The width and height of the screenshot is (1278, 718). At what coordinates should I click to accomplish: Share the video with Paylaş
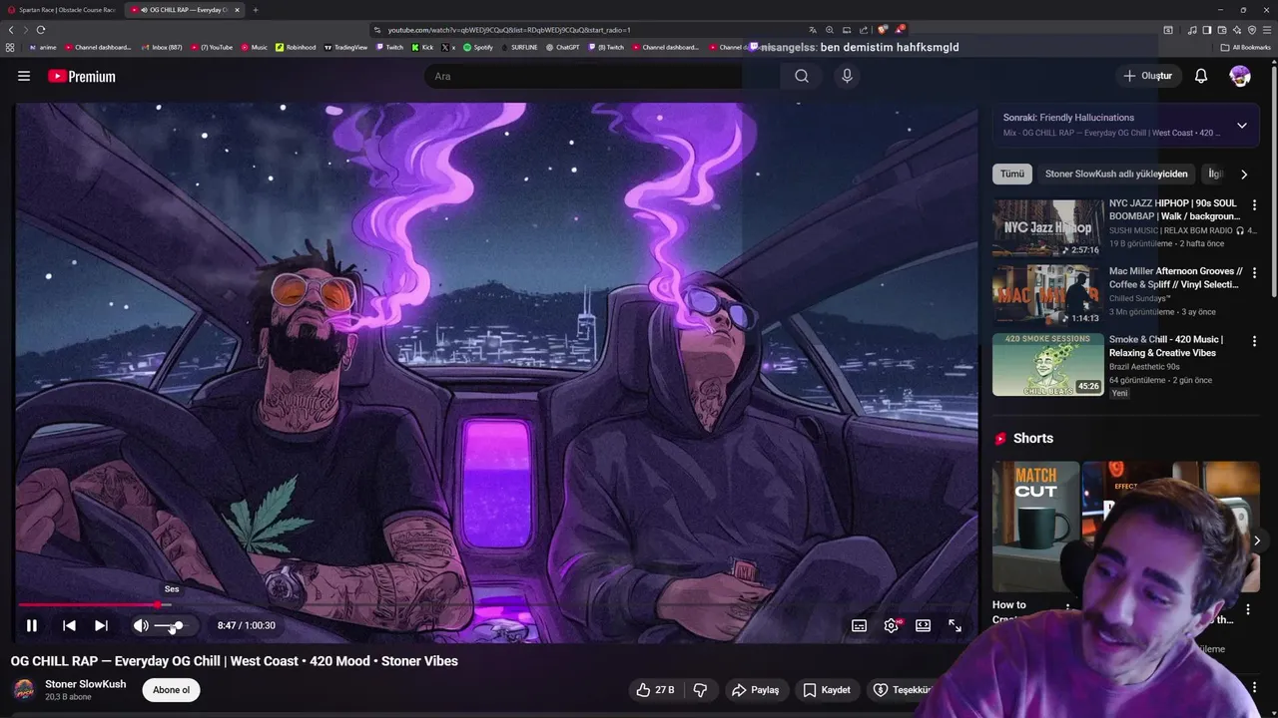pos(755,690)
